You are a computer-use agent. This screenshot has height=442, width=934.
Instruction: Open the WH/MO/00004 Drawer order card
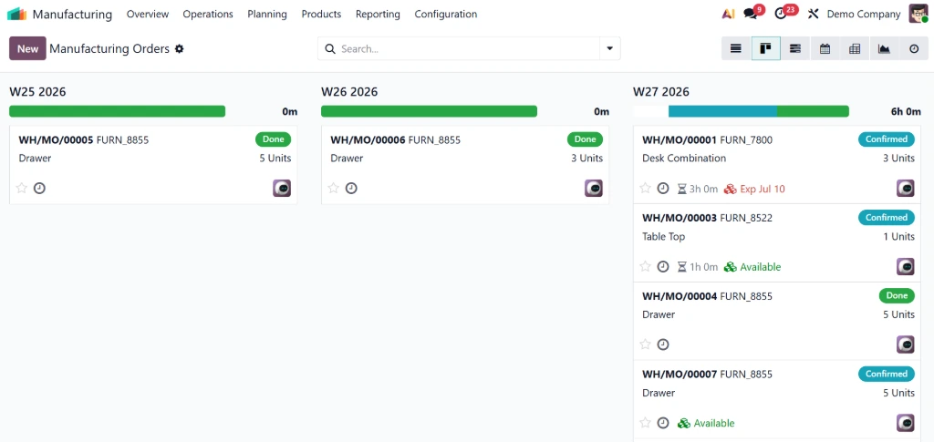click(778, 321)
